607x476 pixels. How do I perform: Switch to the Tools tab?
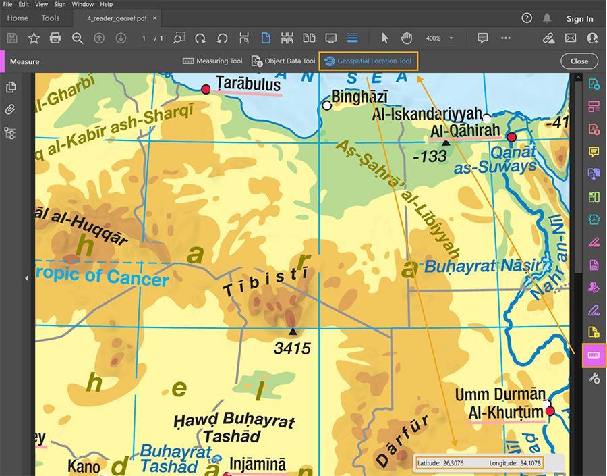(x=51, y=18)
